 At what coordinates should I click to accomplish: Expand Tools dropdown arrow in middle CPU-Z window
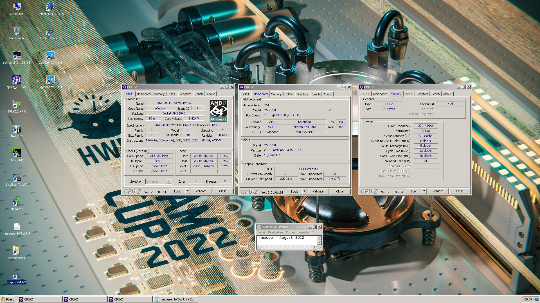[304, 191]
